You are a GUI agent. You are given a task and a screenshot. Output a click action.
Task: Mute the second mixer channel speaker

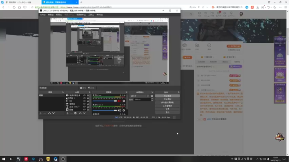point(120,111)
